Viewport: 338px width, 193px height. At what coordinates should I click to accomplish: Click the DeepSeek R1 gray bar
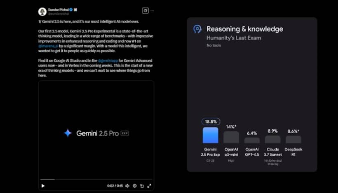click(293, 140)
